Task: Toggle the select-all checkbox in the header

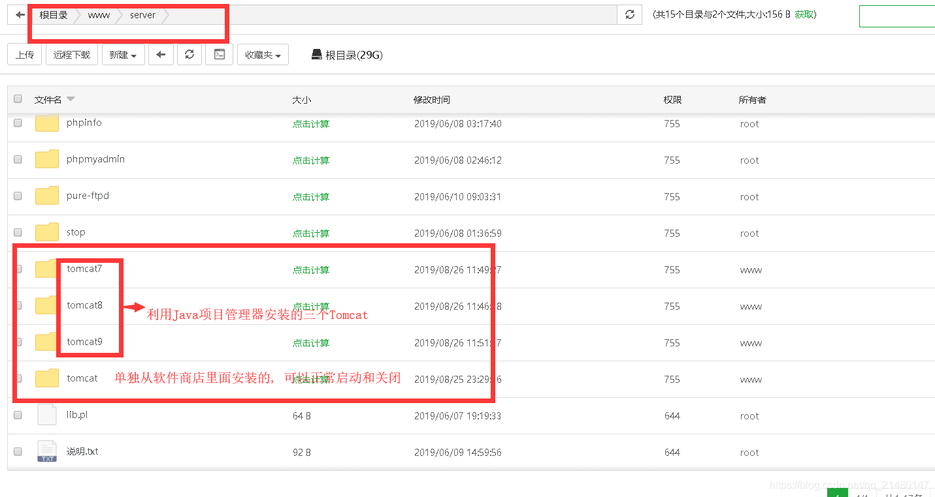Action: (x=18, y=99)
